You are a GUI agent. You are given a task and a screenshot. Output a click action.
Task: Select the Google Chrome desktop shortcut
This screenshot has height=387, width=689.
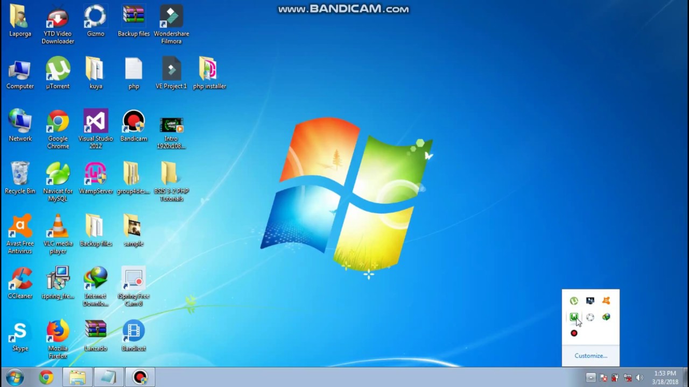point(58,130)
